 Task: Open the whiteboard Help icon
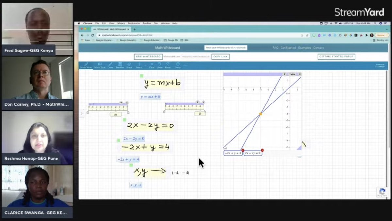click(x=178, y=65)
